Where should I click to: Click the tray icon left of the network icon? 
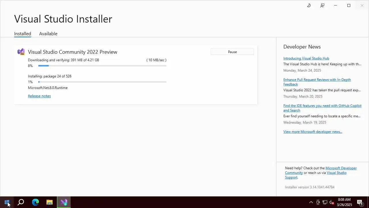[318, 202]
